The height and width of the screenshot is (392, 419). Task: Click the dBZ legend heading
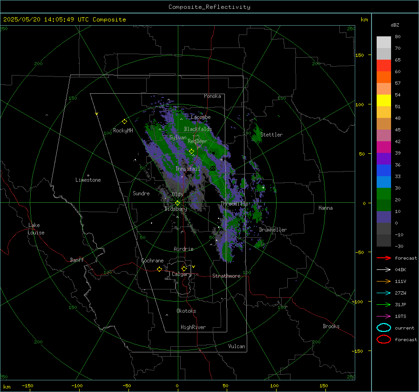395,25
